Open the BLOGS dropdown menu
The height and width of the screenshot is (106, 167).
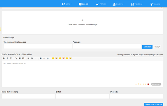tap(84, 4)
